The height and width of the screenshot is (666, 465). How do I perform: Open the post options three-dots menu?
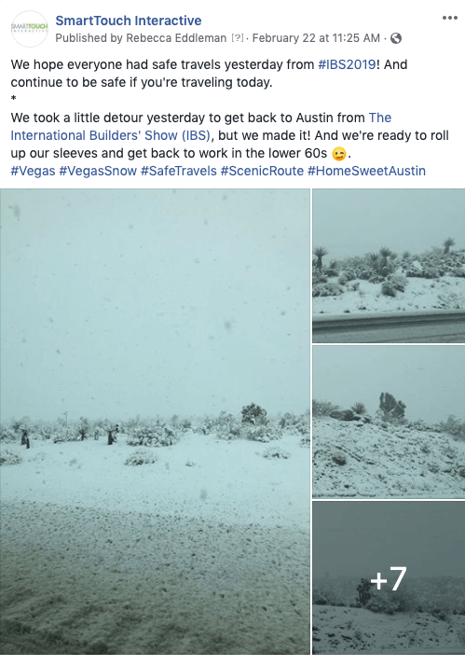pos(450,18)
